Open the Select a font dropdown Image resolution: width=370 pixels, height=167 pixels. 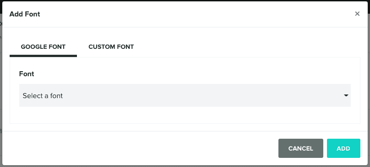click(185, 95)
